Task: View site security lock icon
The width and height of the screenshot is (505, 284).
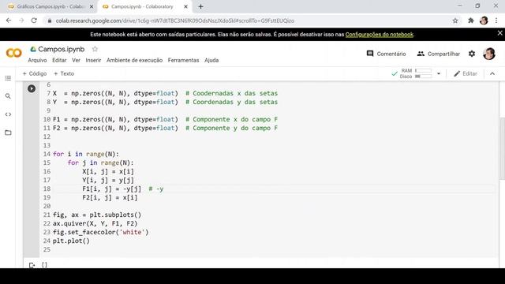Action: [49, 21]
